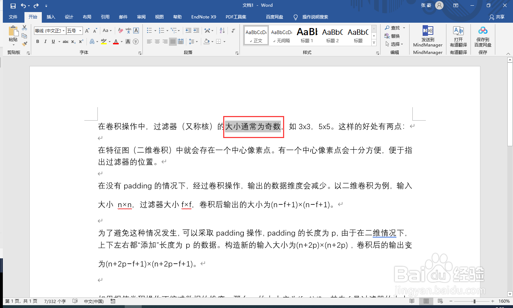
Task: Switch to the 布局 tab
Action: 87,17
